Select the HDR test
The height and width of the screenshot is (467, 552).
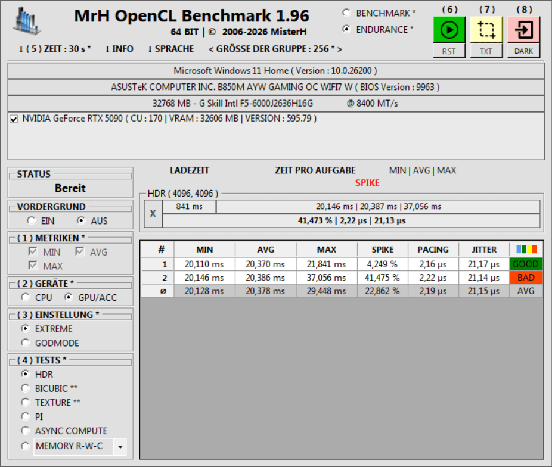tap(25, 374)
